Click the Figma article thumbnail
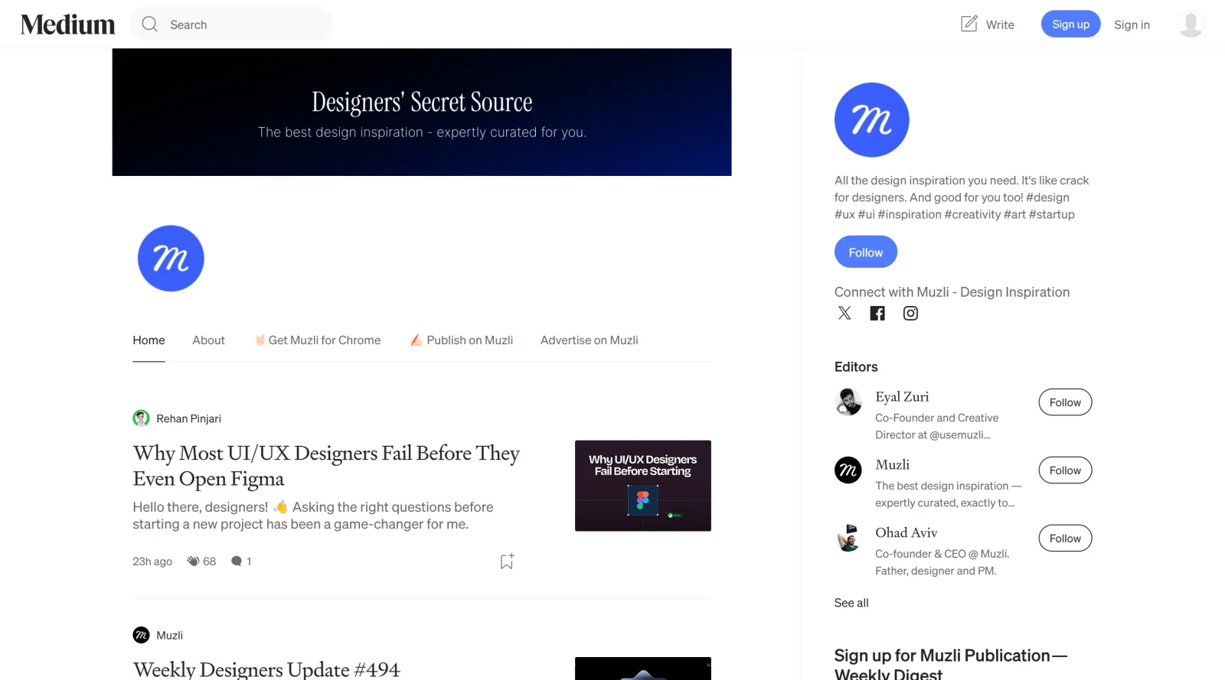Viewport: 1225px width, 680px height. [643, 486]
